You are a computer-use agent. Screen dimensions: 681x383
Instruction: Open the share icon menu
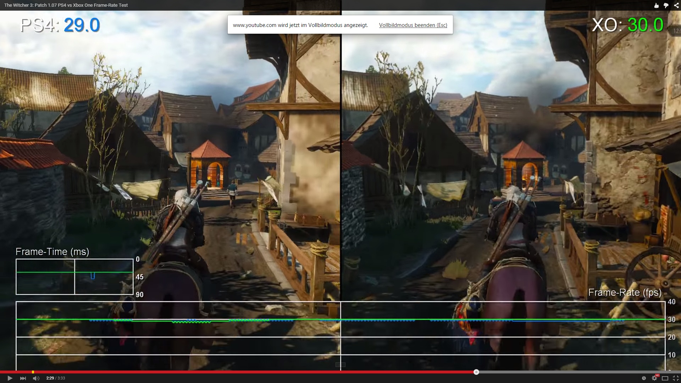[676, 5]
